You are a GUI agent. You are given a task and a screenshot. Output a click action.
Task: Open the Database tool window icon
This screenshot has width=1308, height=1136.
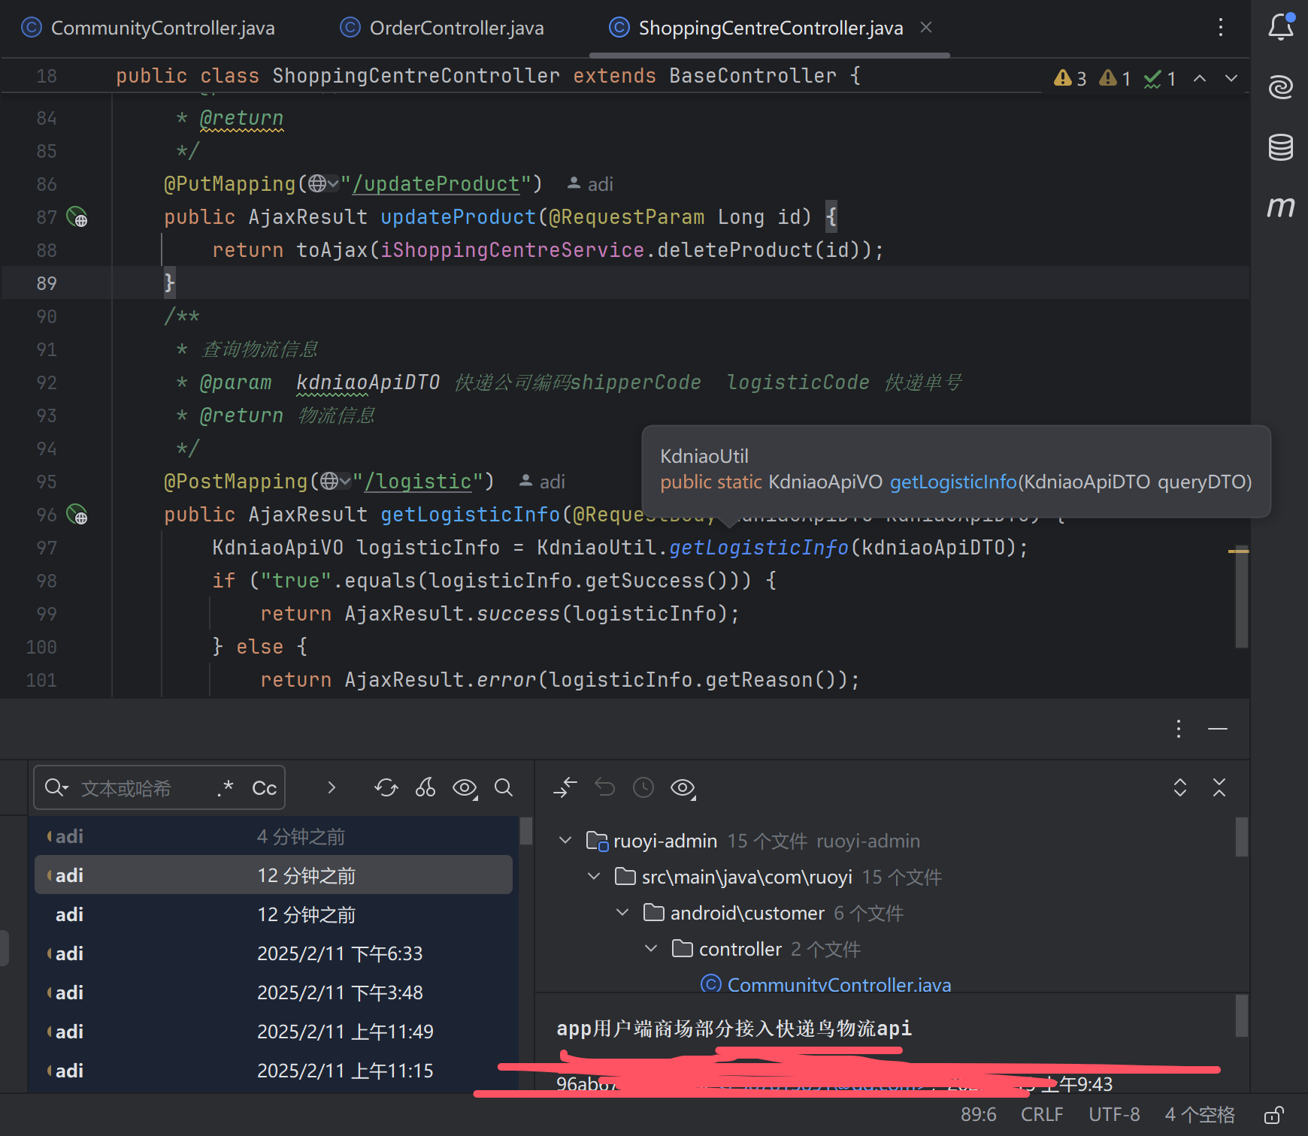1280,147
